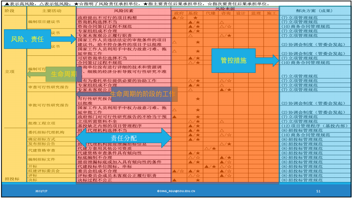Viewport: 352px width, 198px height.
Task: Click the '风险来源' header label
Action: click(x=225, y=9)
